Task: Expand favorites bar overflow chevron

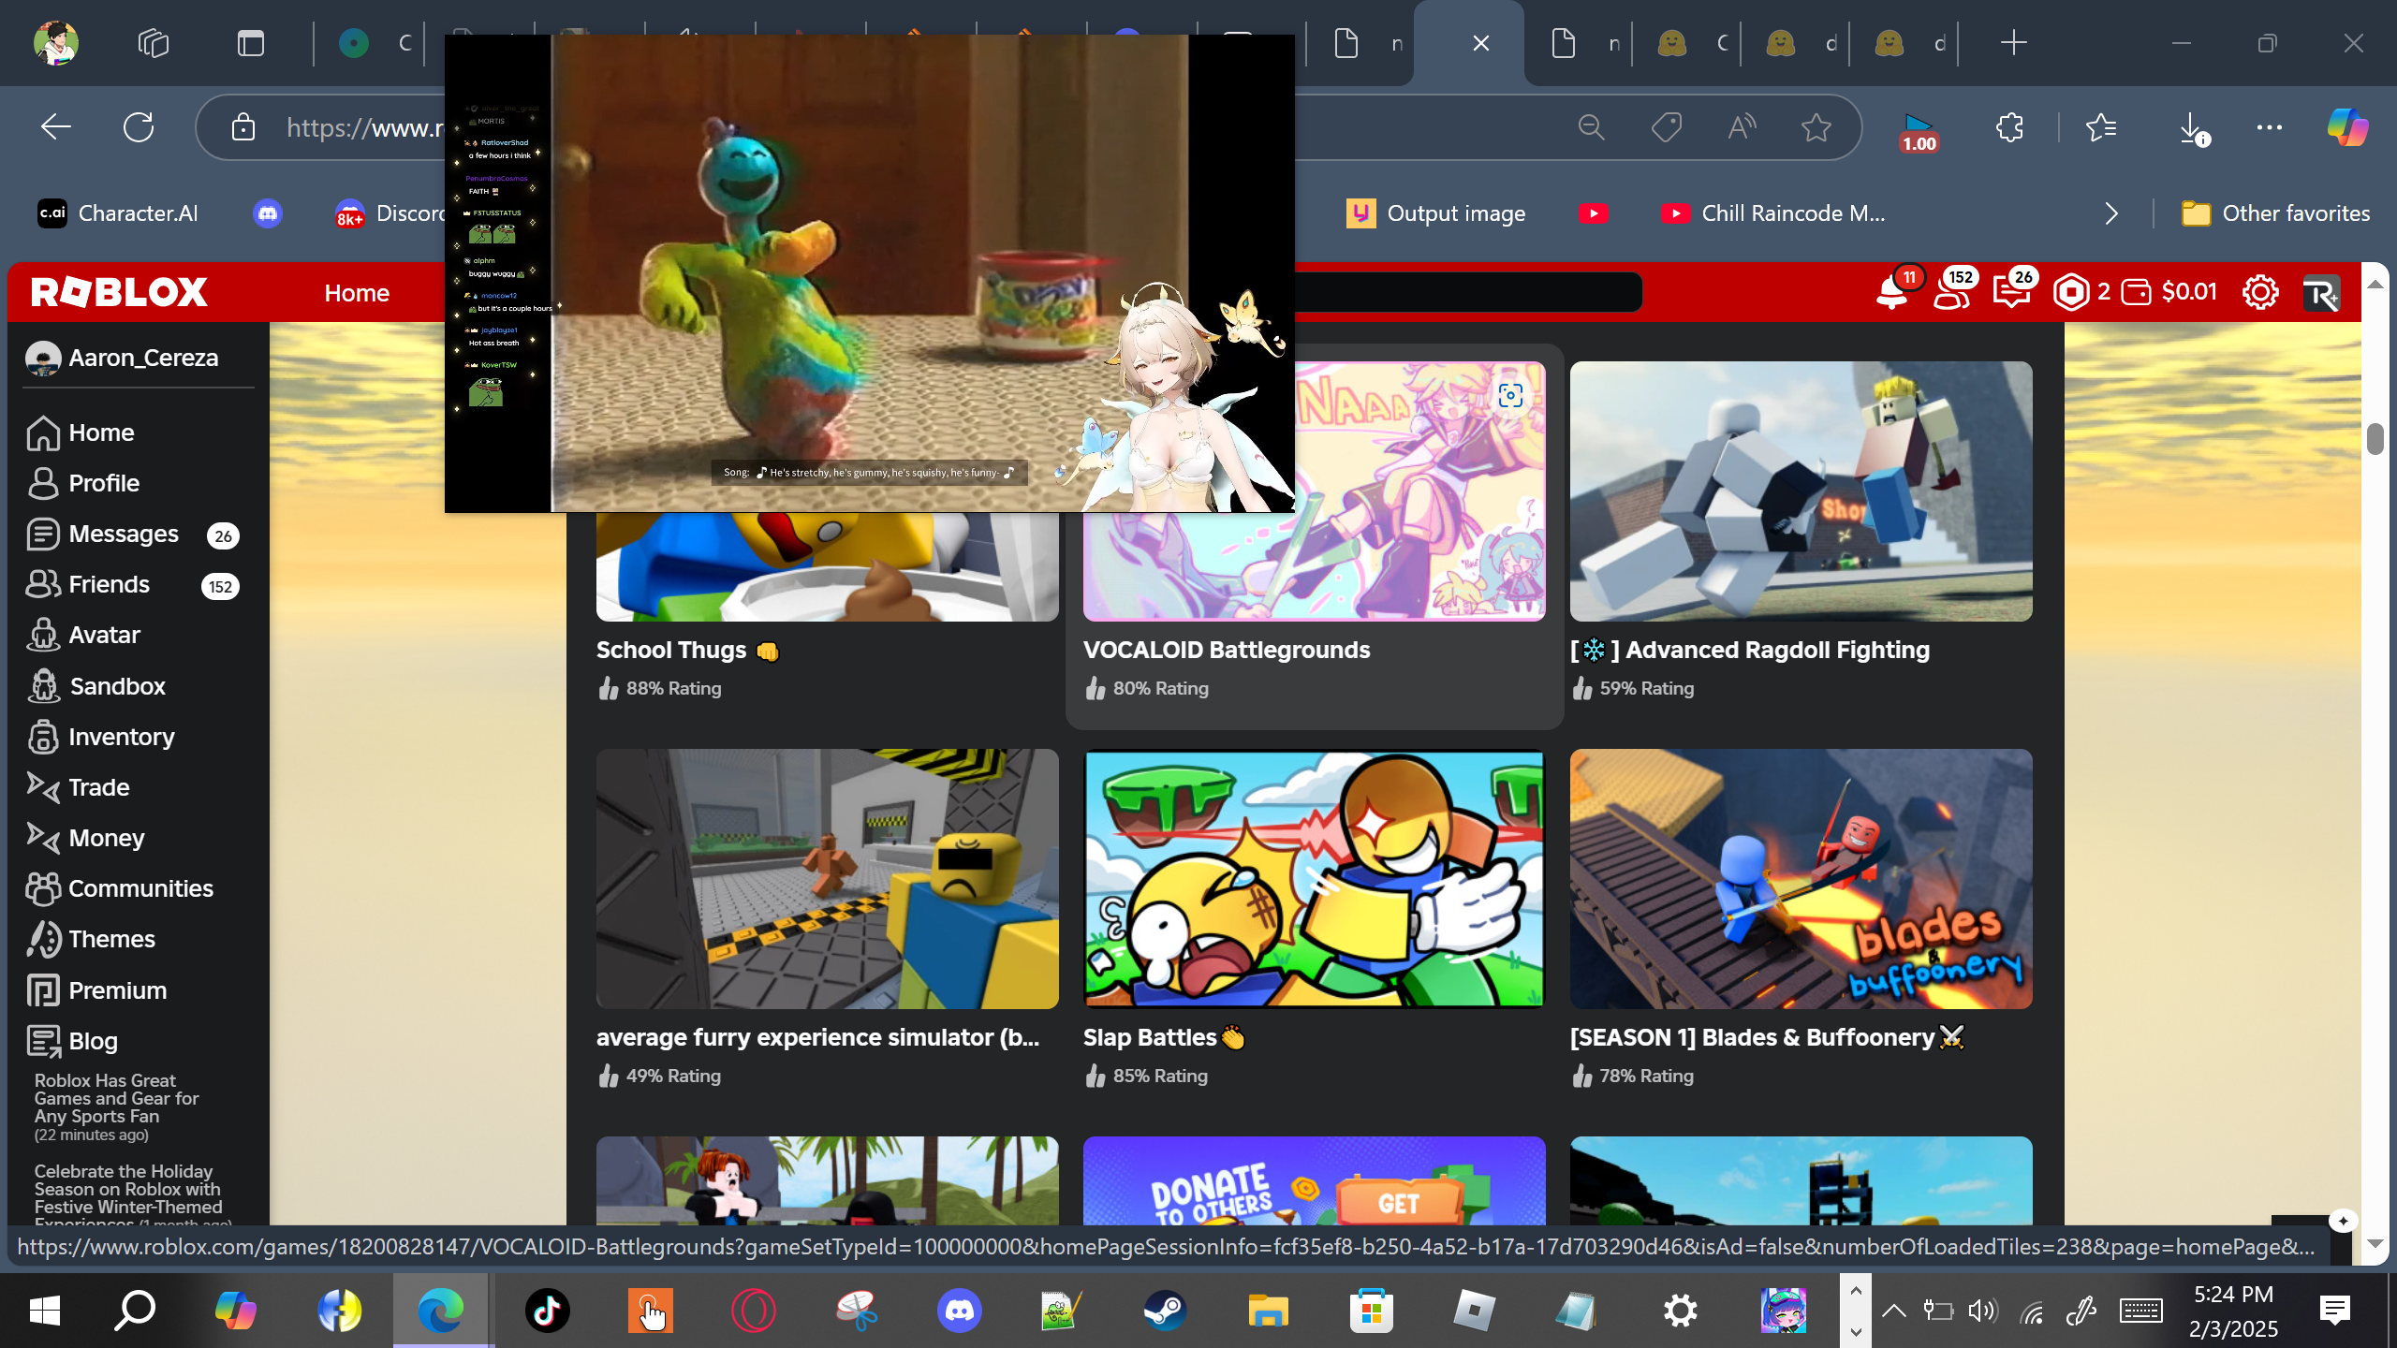Action: 2111,213
